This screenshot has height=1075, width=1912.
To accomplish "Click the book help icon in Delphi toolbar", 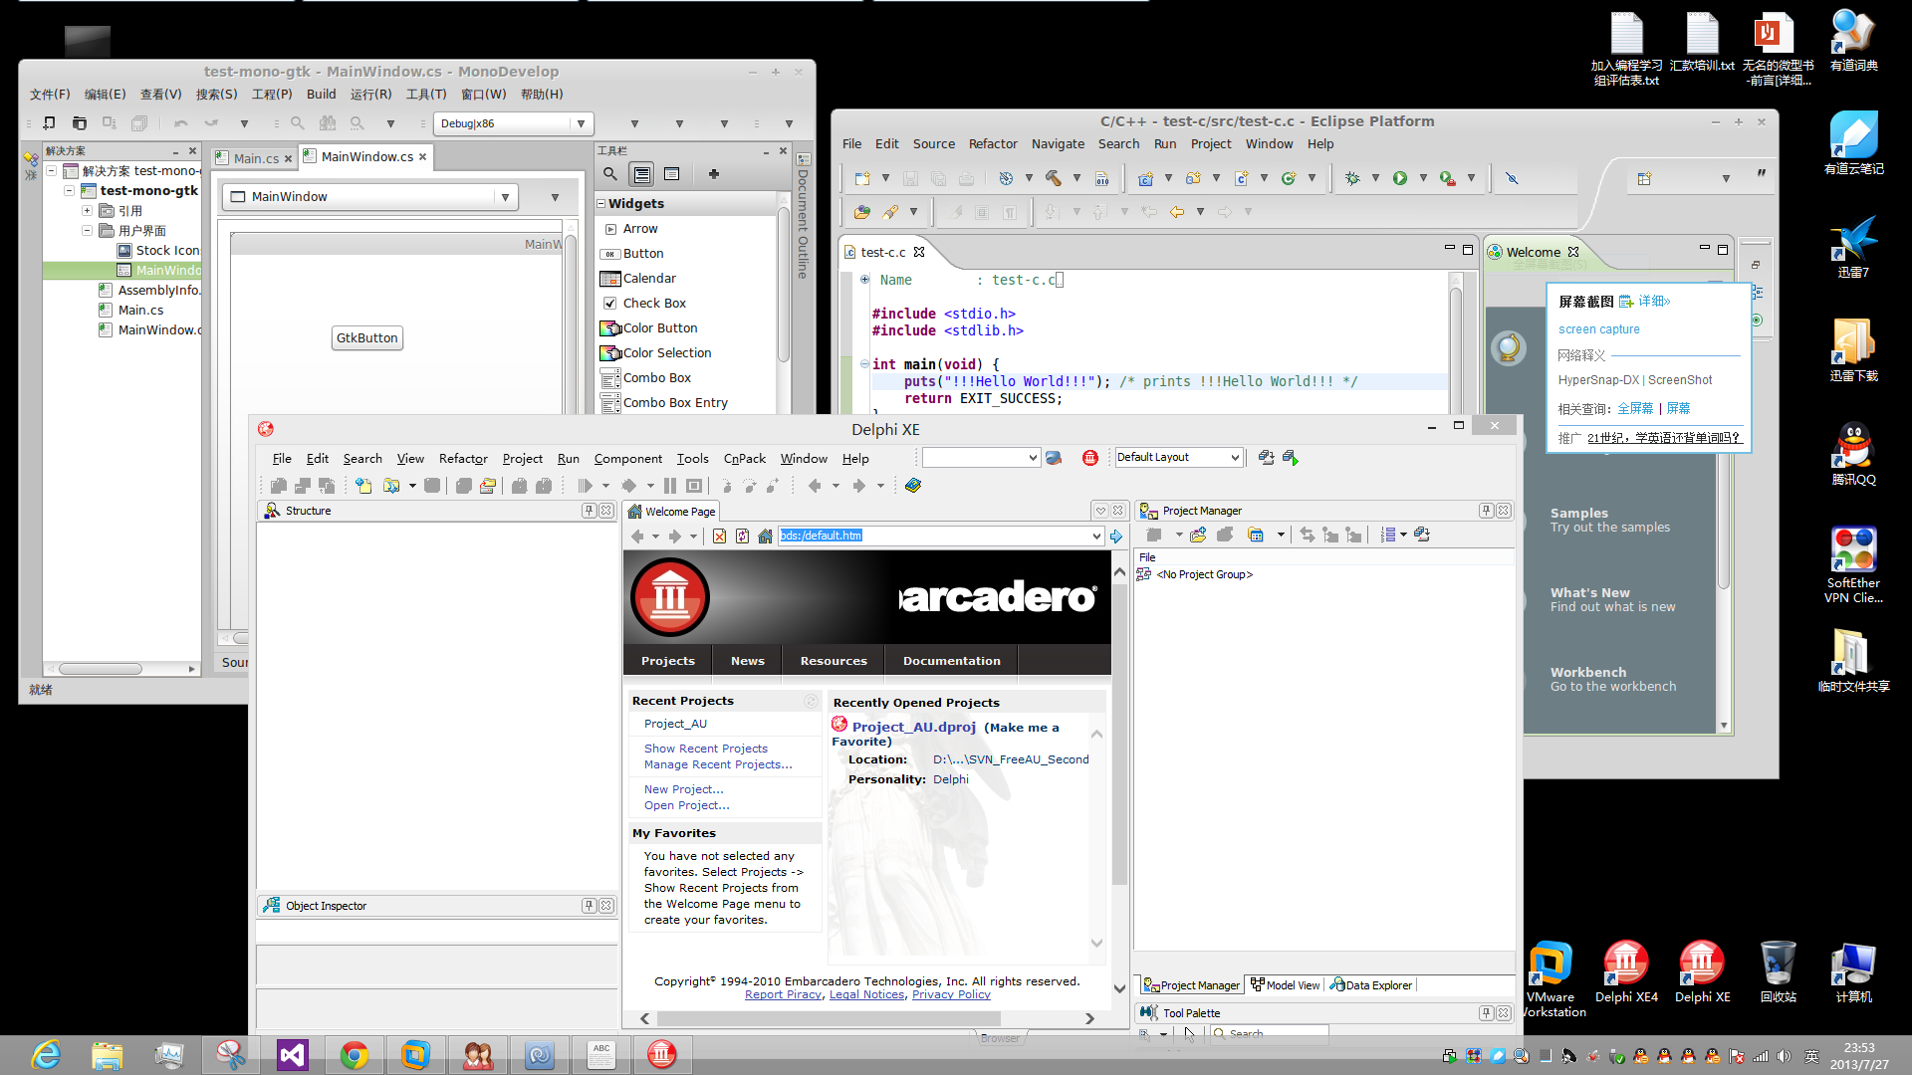I will [913, 486].
